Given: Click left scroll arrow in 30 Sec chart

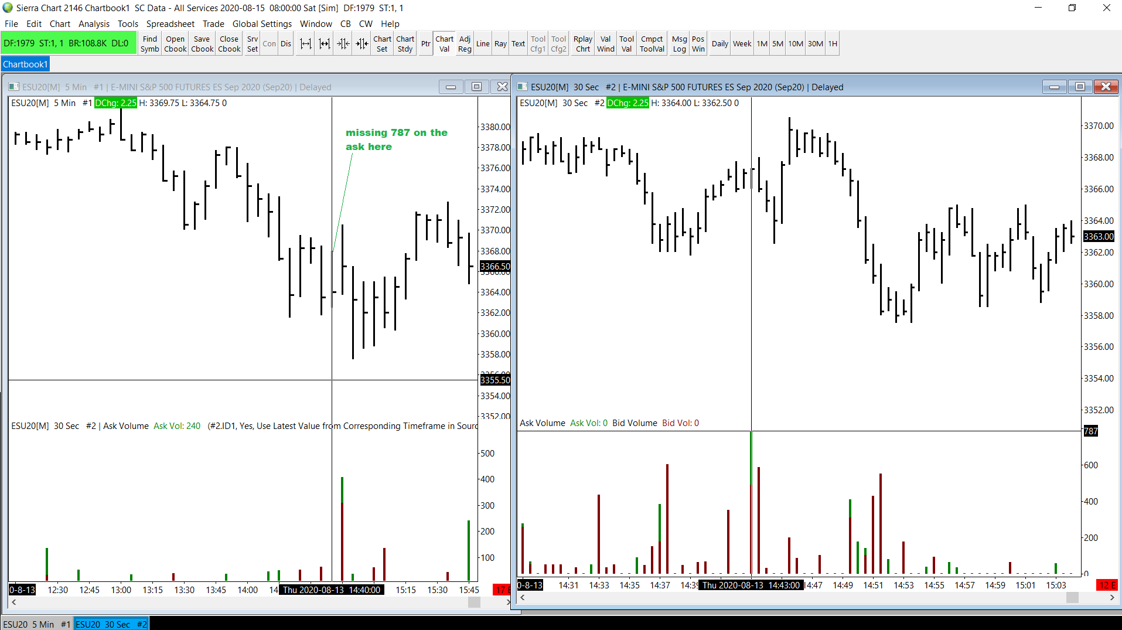Looking at the screenshot, I should point(523,597).
